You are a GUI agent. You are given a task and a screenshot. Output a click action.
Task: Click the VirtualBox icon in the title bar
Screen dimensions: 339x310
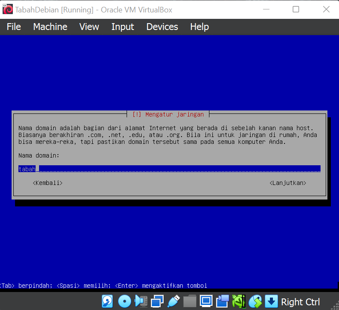tap(8, 9)
